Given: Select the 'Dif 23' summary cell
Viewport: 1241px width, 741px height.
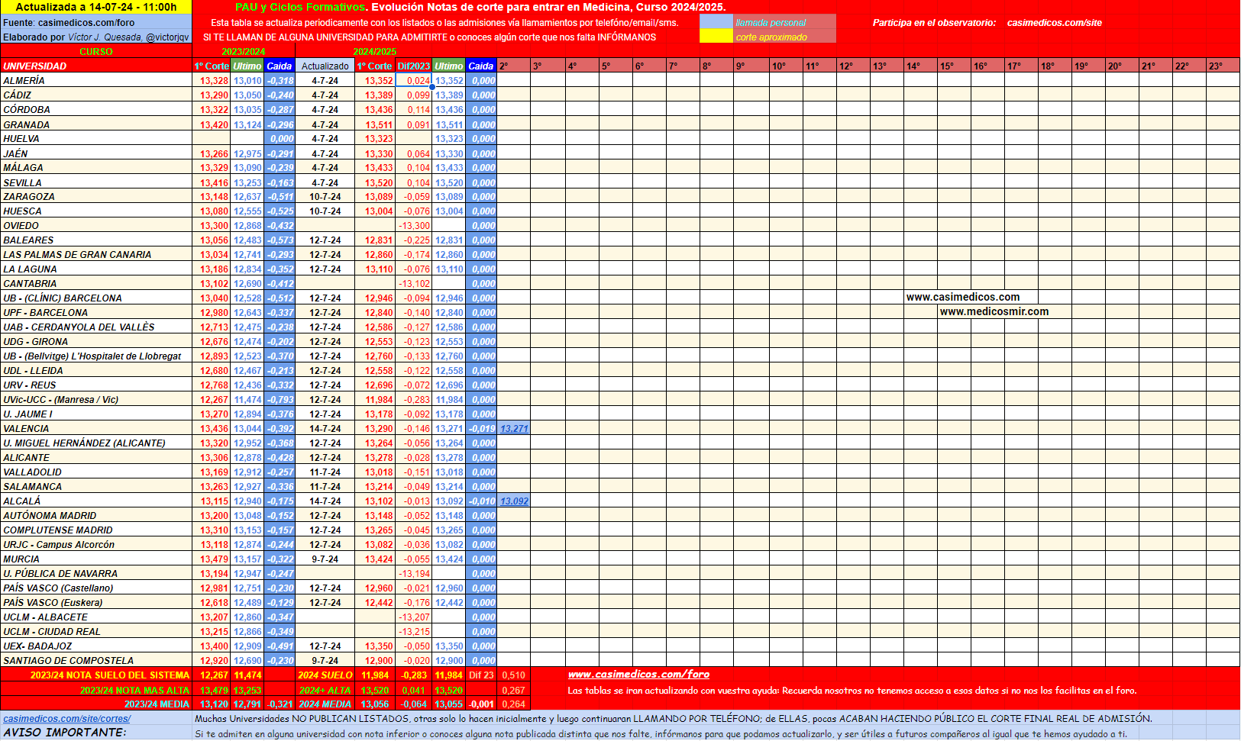Looking at the screenshot, I should tap(481, 675).
